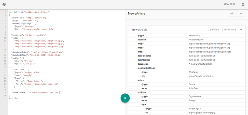
Task: Click the https://google.com/logo.jpg result value
Action: 202,113
